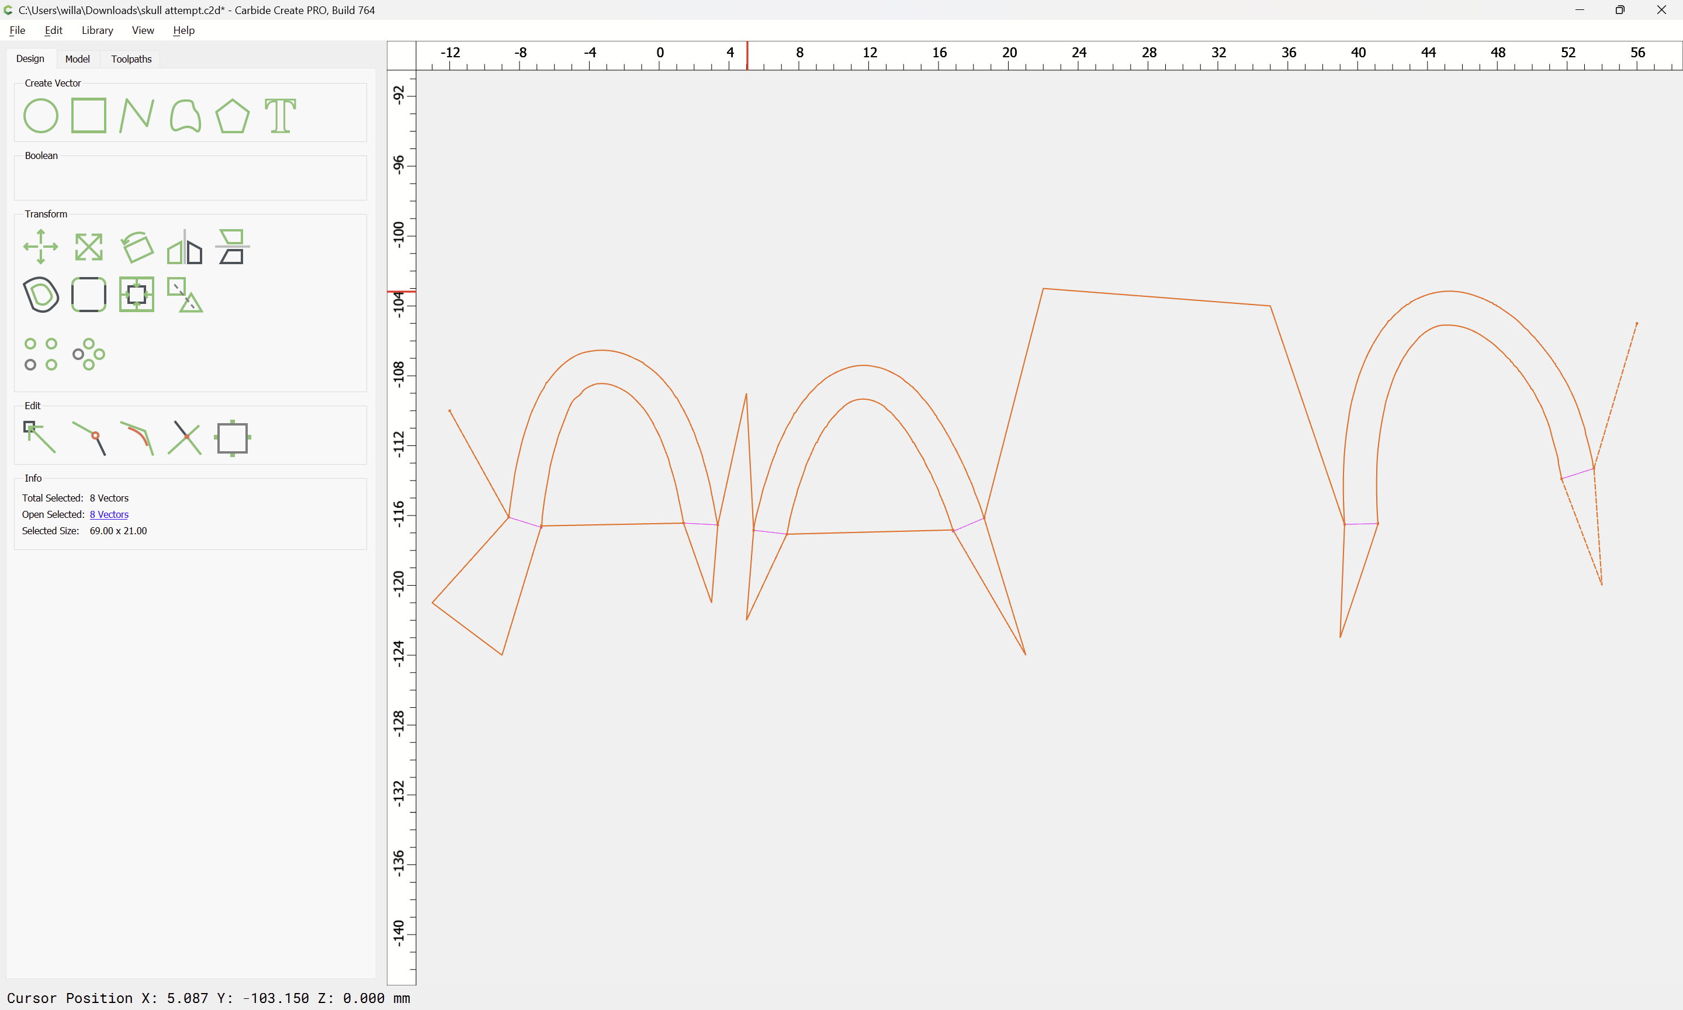Image resolution: width=1683 pixels, height=1010 pixels.
Task: Open the Library menu
Action: coord(97,30)
